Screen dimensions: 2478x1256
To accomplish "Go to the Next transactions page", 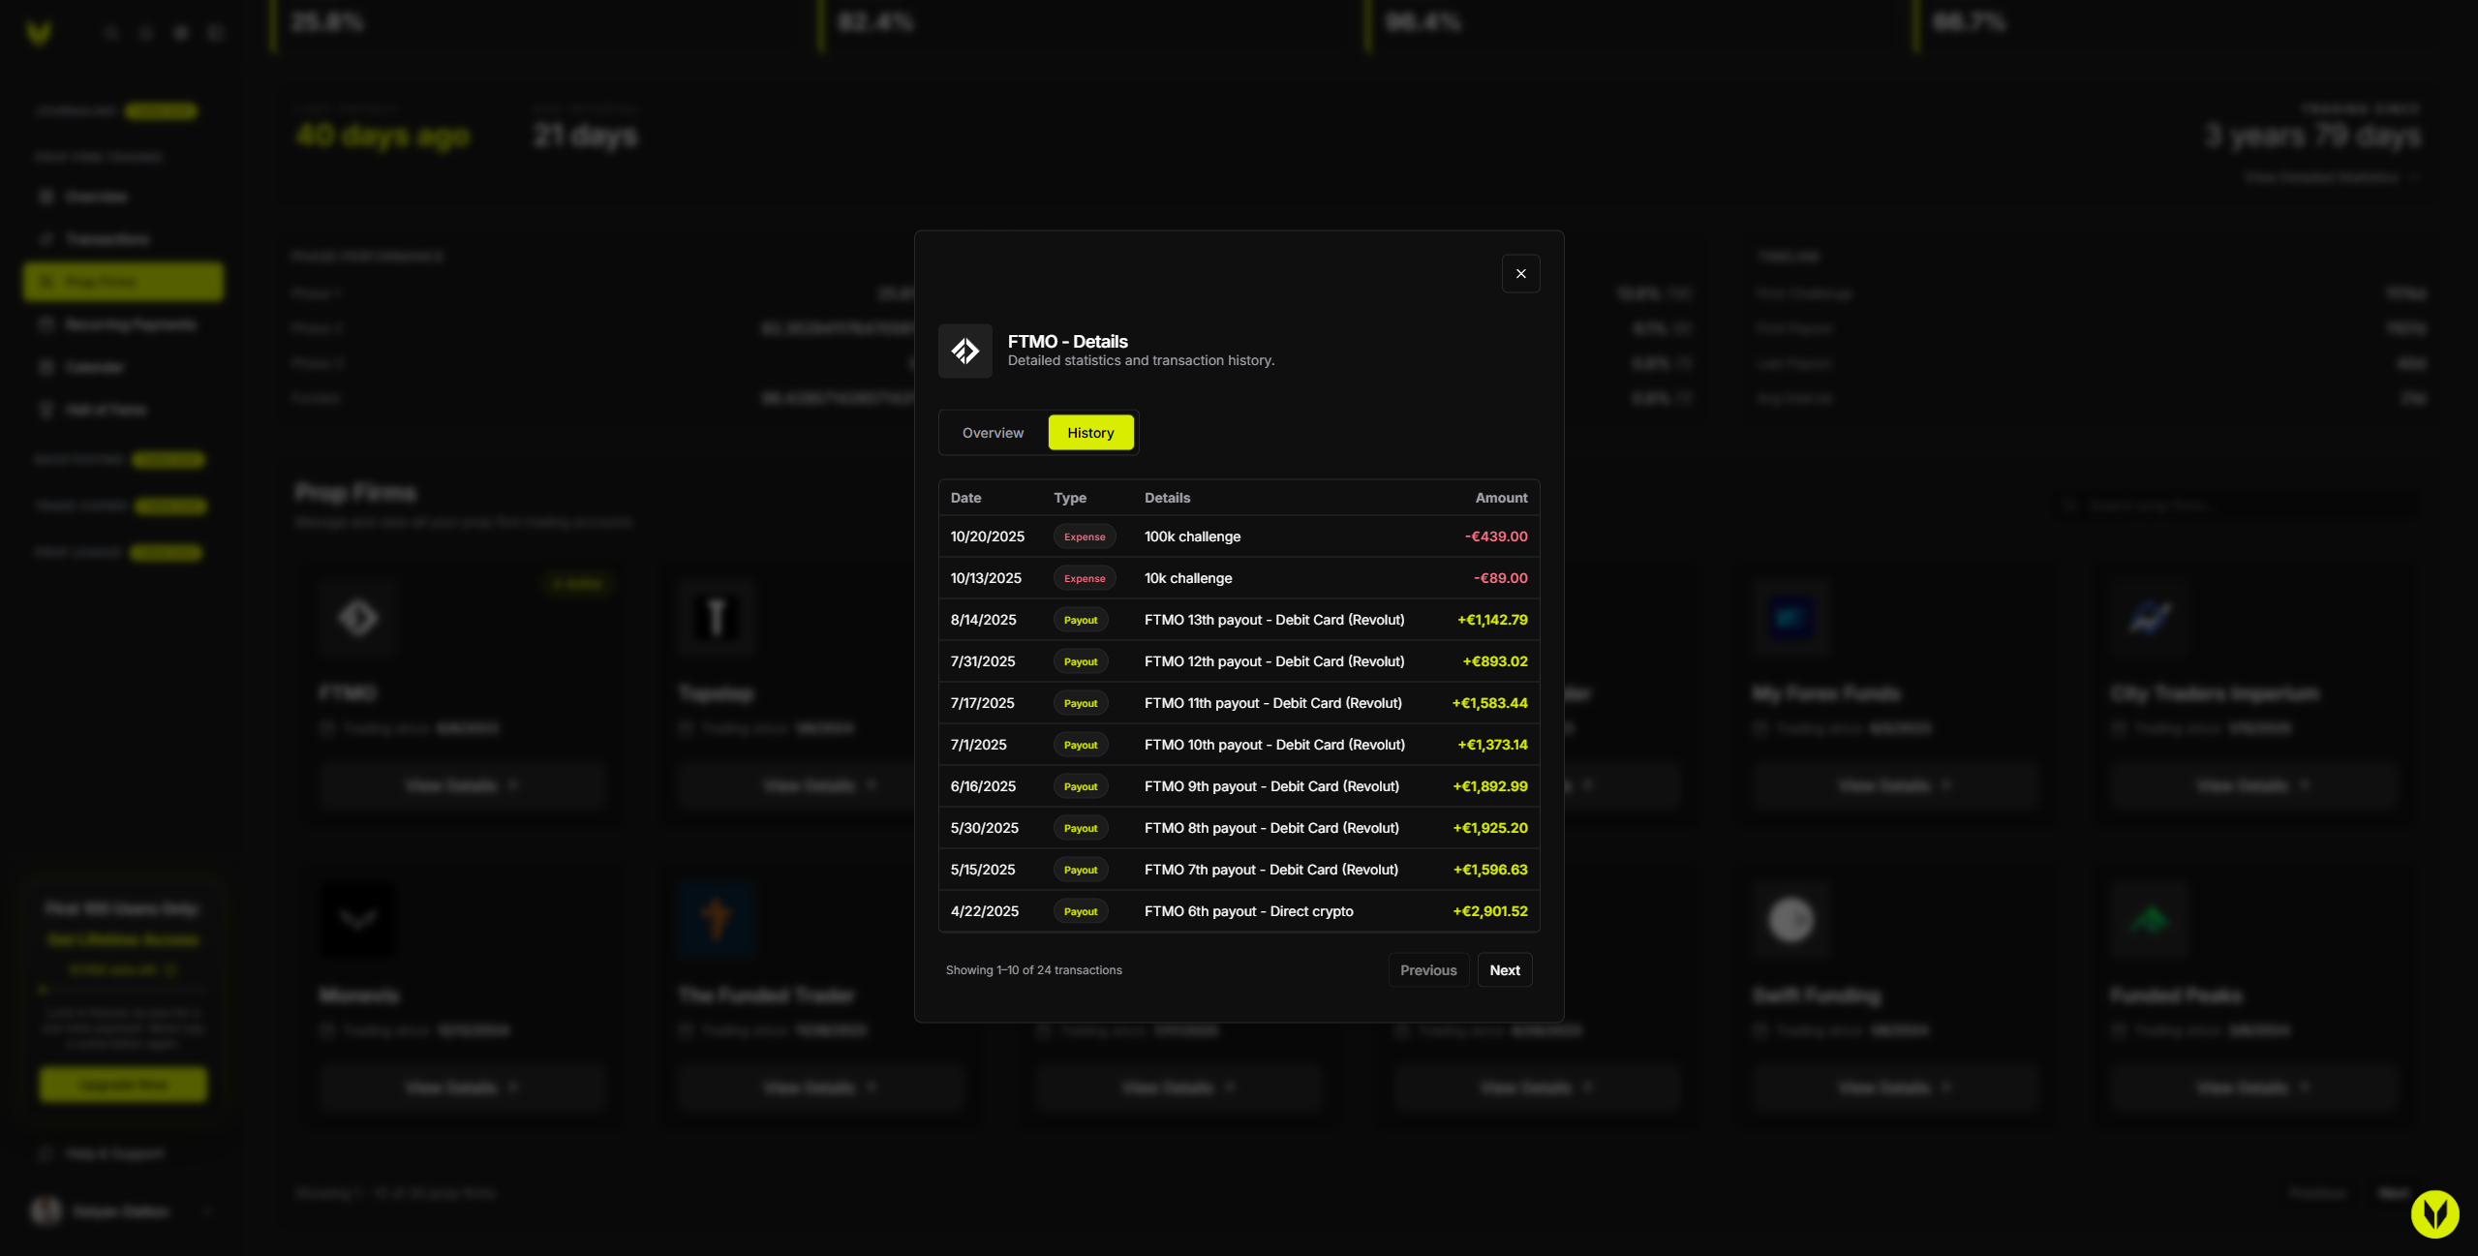I will (1504, 970).
